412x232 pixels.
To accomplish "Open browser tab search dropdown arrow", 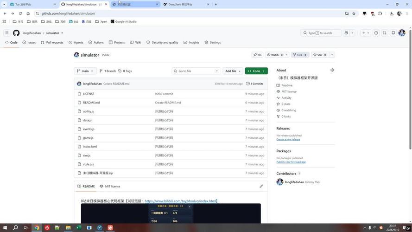I will tap(4, 4).
